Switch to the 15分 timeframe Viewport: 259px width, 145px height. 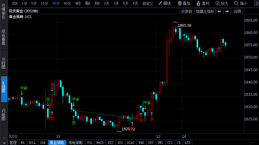[x=44, y=3]
